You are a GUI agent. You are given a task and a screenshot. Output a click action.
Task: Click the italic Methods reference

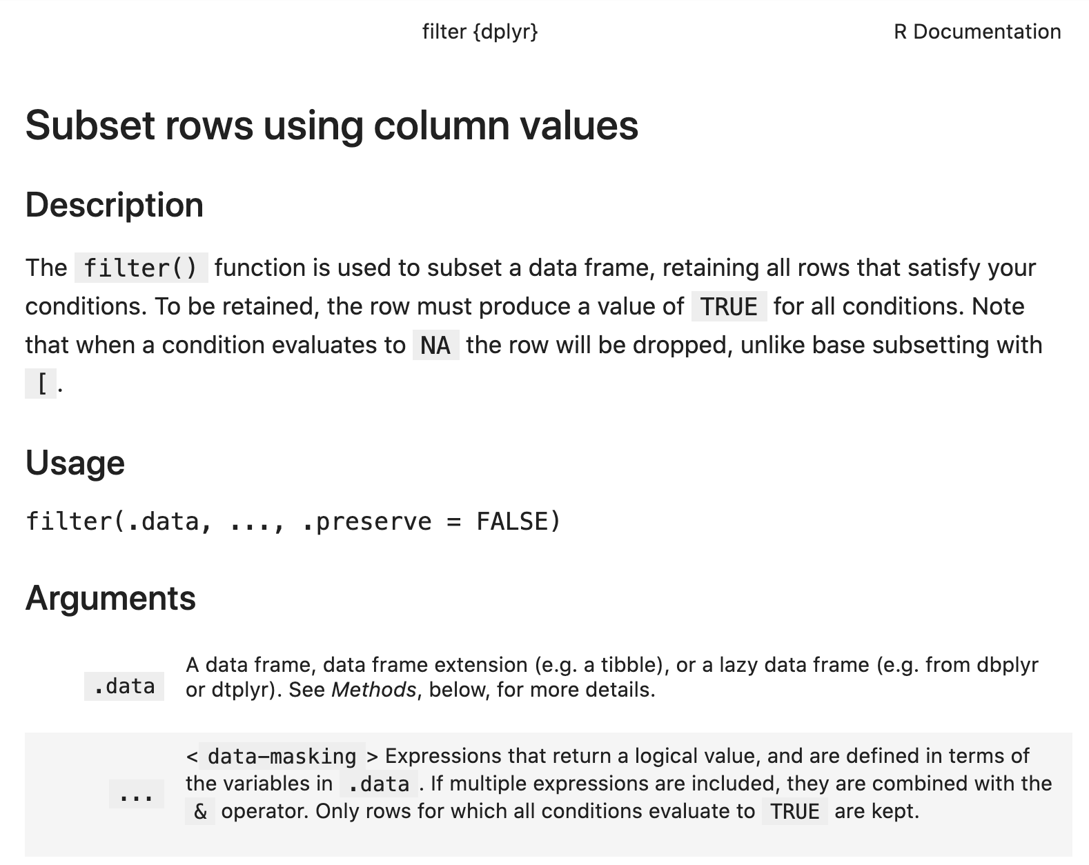coord(373,690)
